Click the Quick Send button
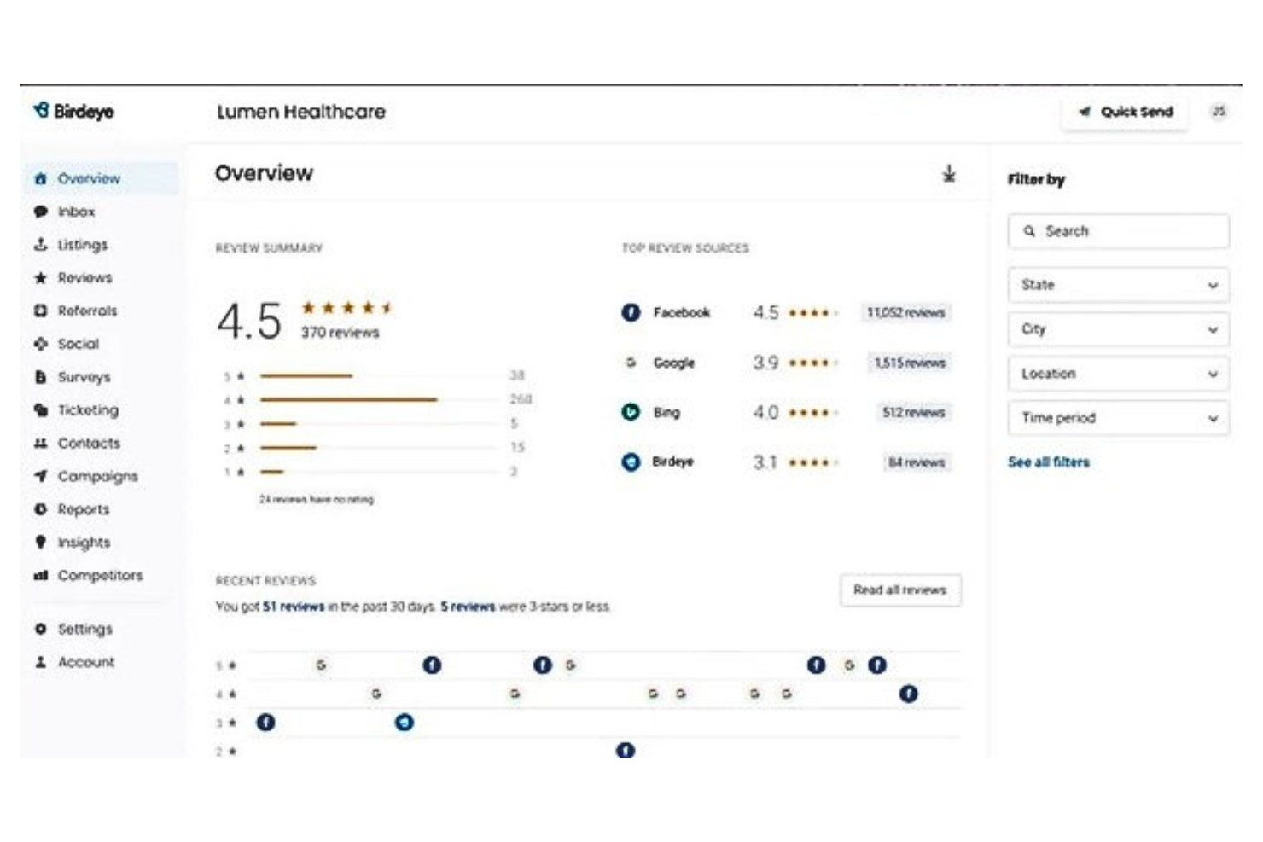The height and width of the screenshot is (842, 1263). [x=1125, y=112]
